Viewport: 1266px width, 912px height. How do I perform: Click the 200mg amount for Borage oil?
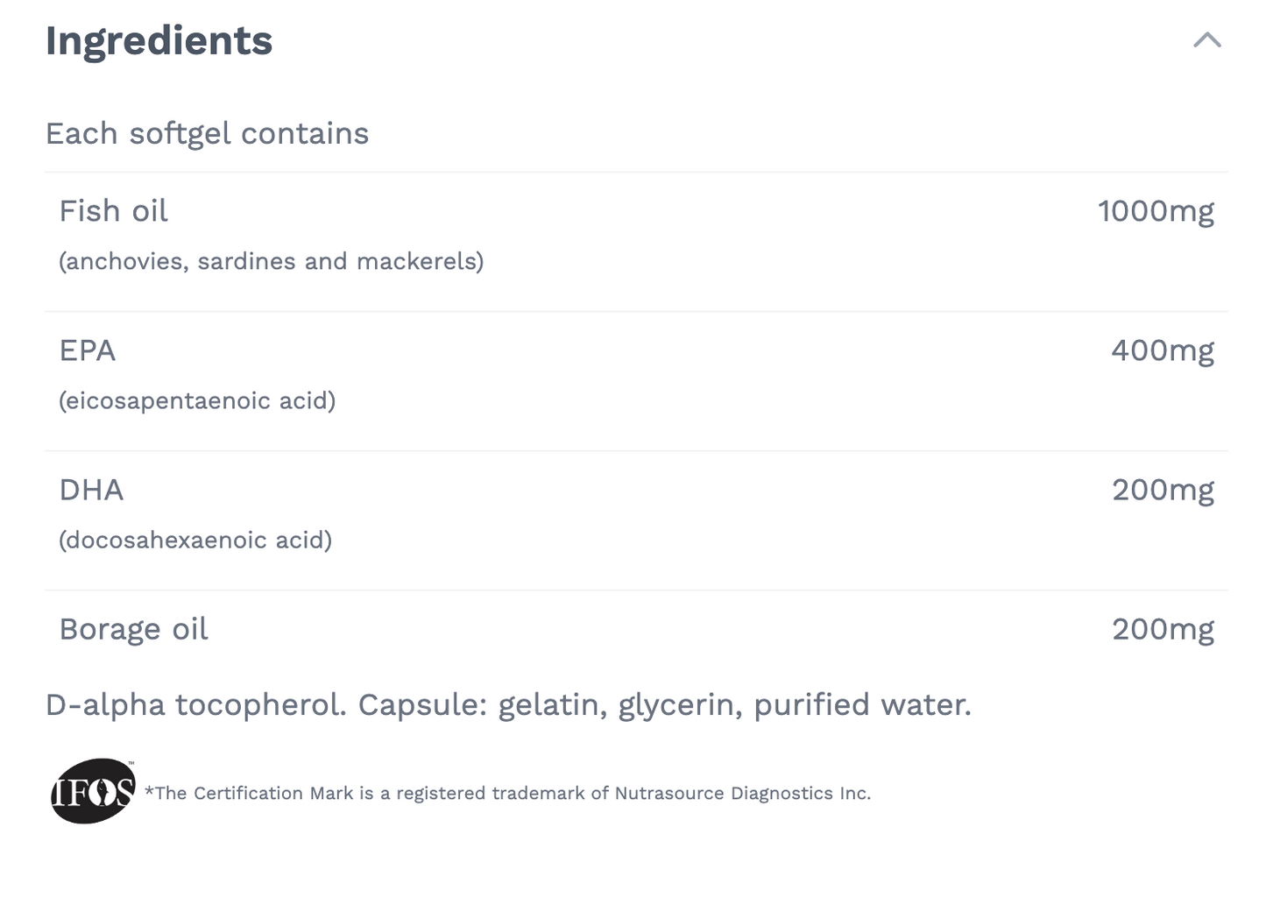pyautogui.click(x=1162, y=629)
